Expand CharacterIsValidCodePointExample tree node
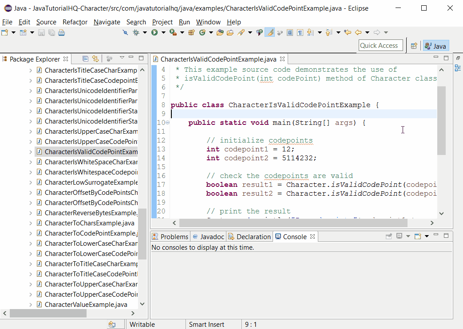This screenshot has height=329, width=463. point(31,152)
